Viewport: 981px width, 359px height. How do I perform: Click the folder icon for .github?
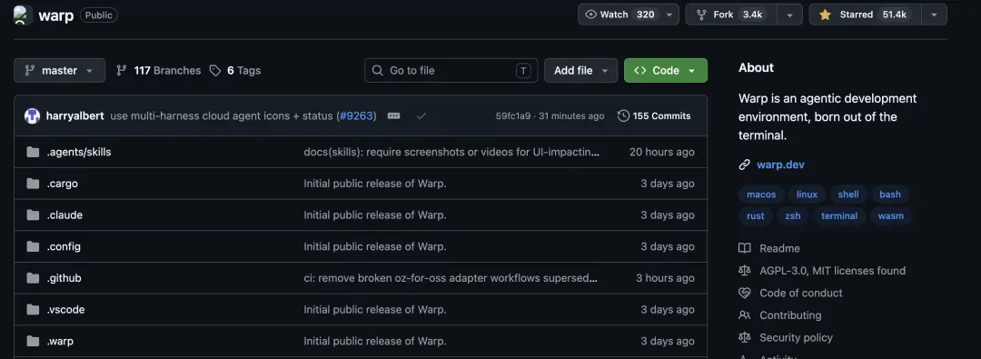click(x=34, y=277)
